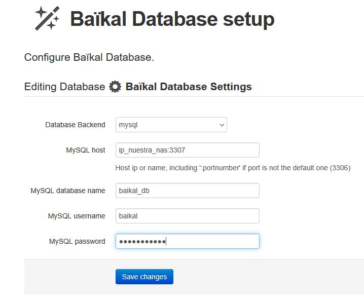Click into the MySQL database name field
Viewport: 364px width, 300px height.
coord(187,191)
